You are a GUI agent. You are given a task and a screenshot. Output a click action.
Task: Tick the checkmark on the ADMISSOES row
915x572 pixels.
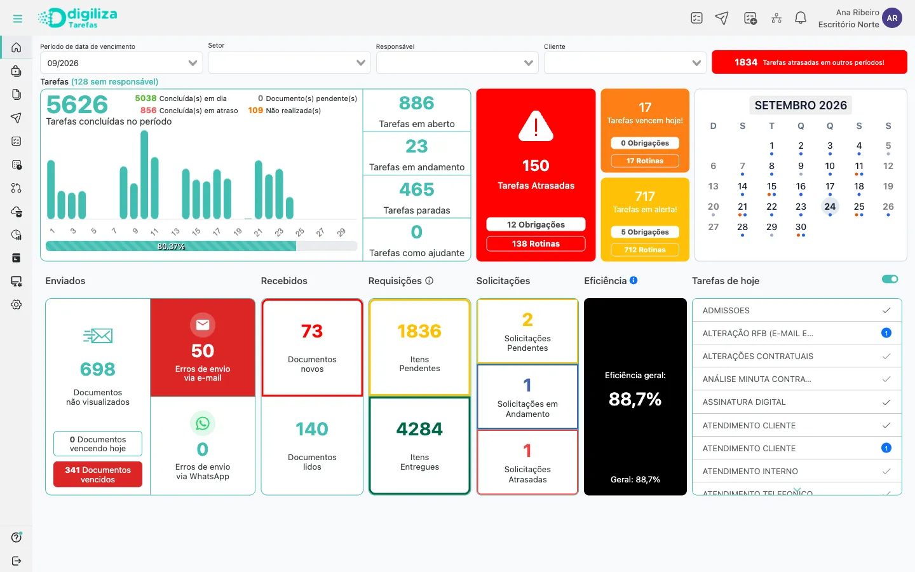[x=886, y=310]
